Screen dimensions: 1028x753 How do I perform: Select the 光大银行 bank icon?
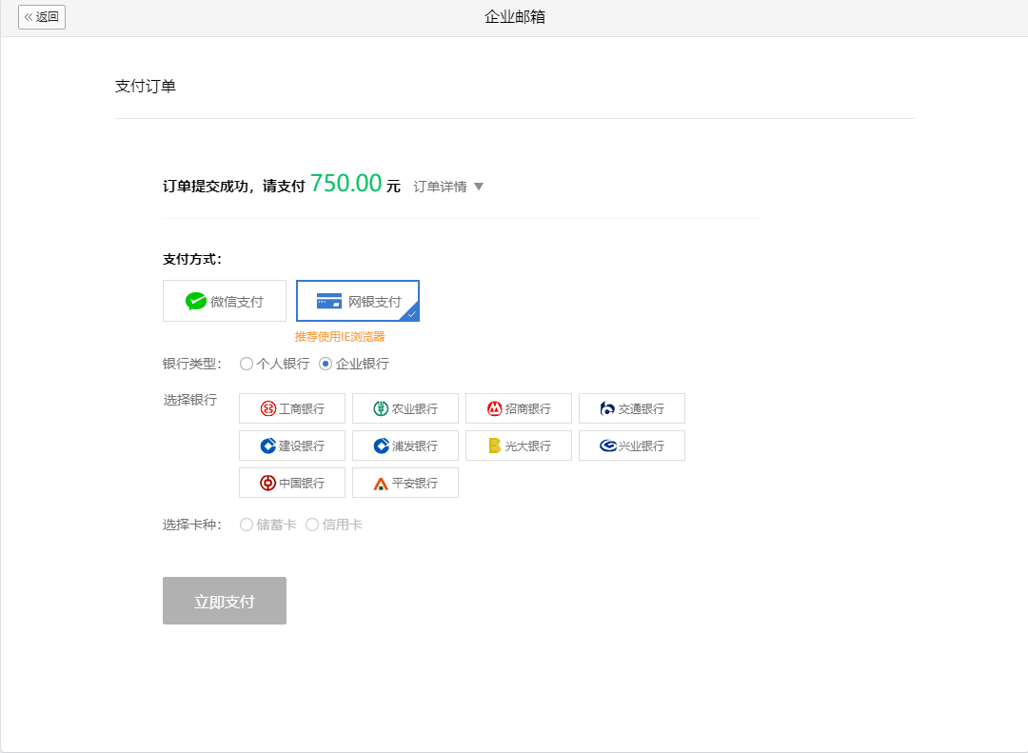(518, 445)
